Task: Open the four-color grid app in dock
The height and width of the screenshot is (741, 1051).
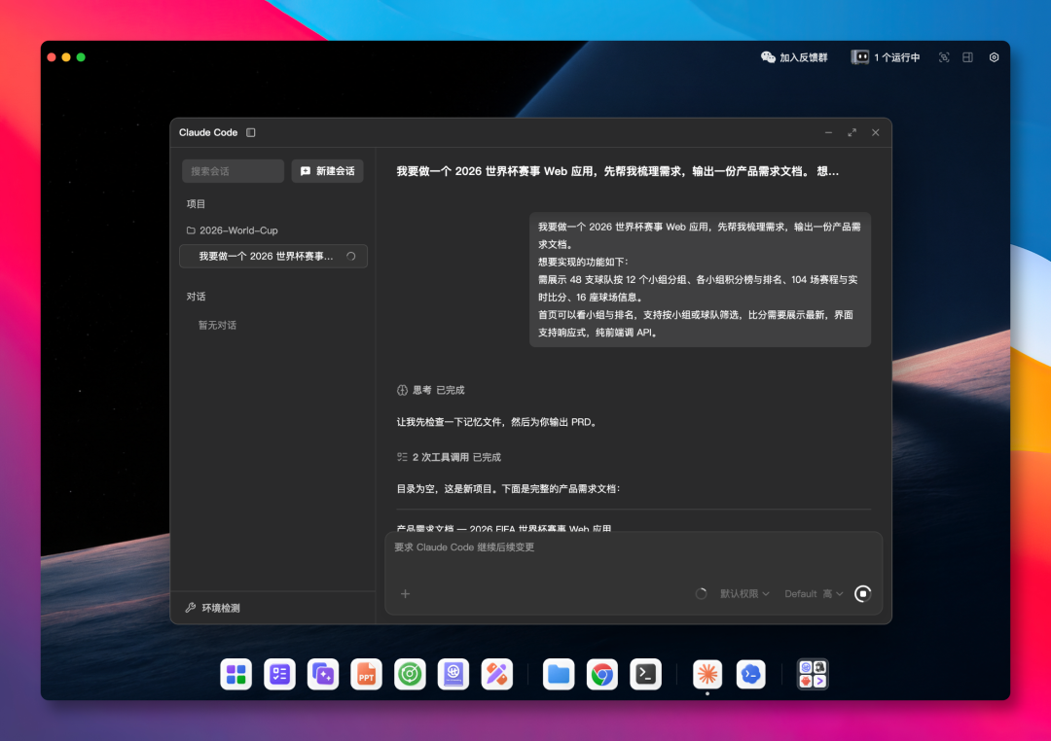Action: (236, 674)
